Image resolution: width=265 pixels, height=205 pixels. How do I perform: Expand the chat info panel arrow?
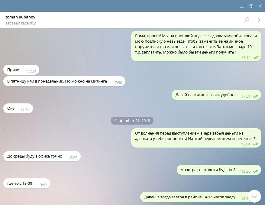[259, 20]
